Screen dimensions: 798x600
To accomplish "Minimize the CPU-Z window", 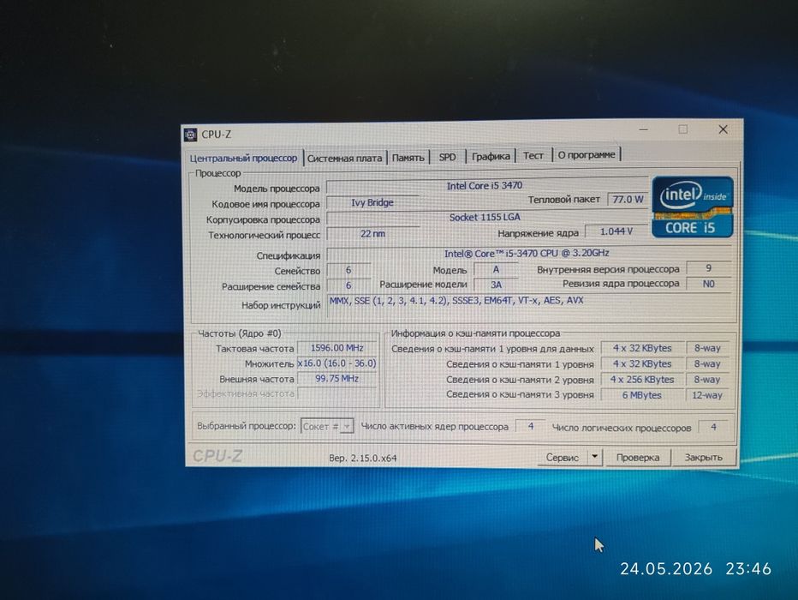I will click(x=643, y=130).
